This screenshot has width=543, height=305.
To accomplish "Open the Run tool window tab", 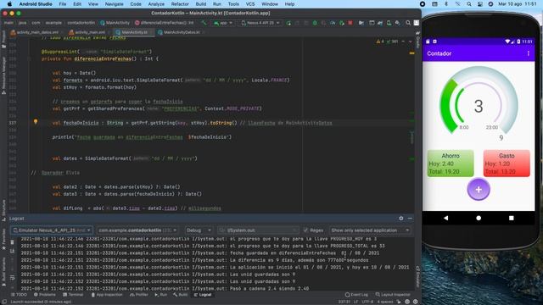I will point(161,295).
